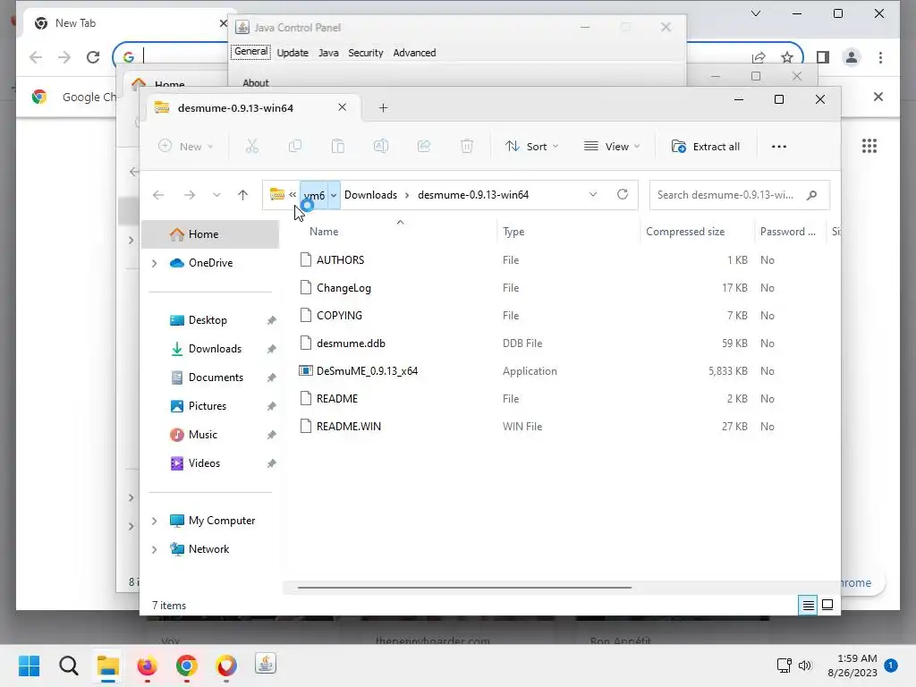The height and width of the screenshot is (687, 916).
Task: Open recent locations dropdown chevron
Action: click(216, 195)
